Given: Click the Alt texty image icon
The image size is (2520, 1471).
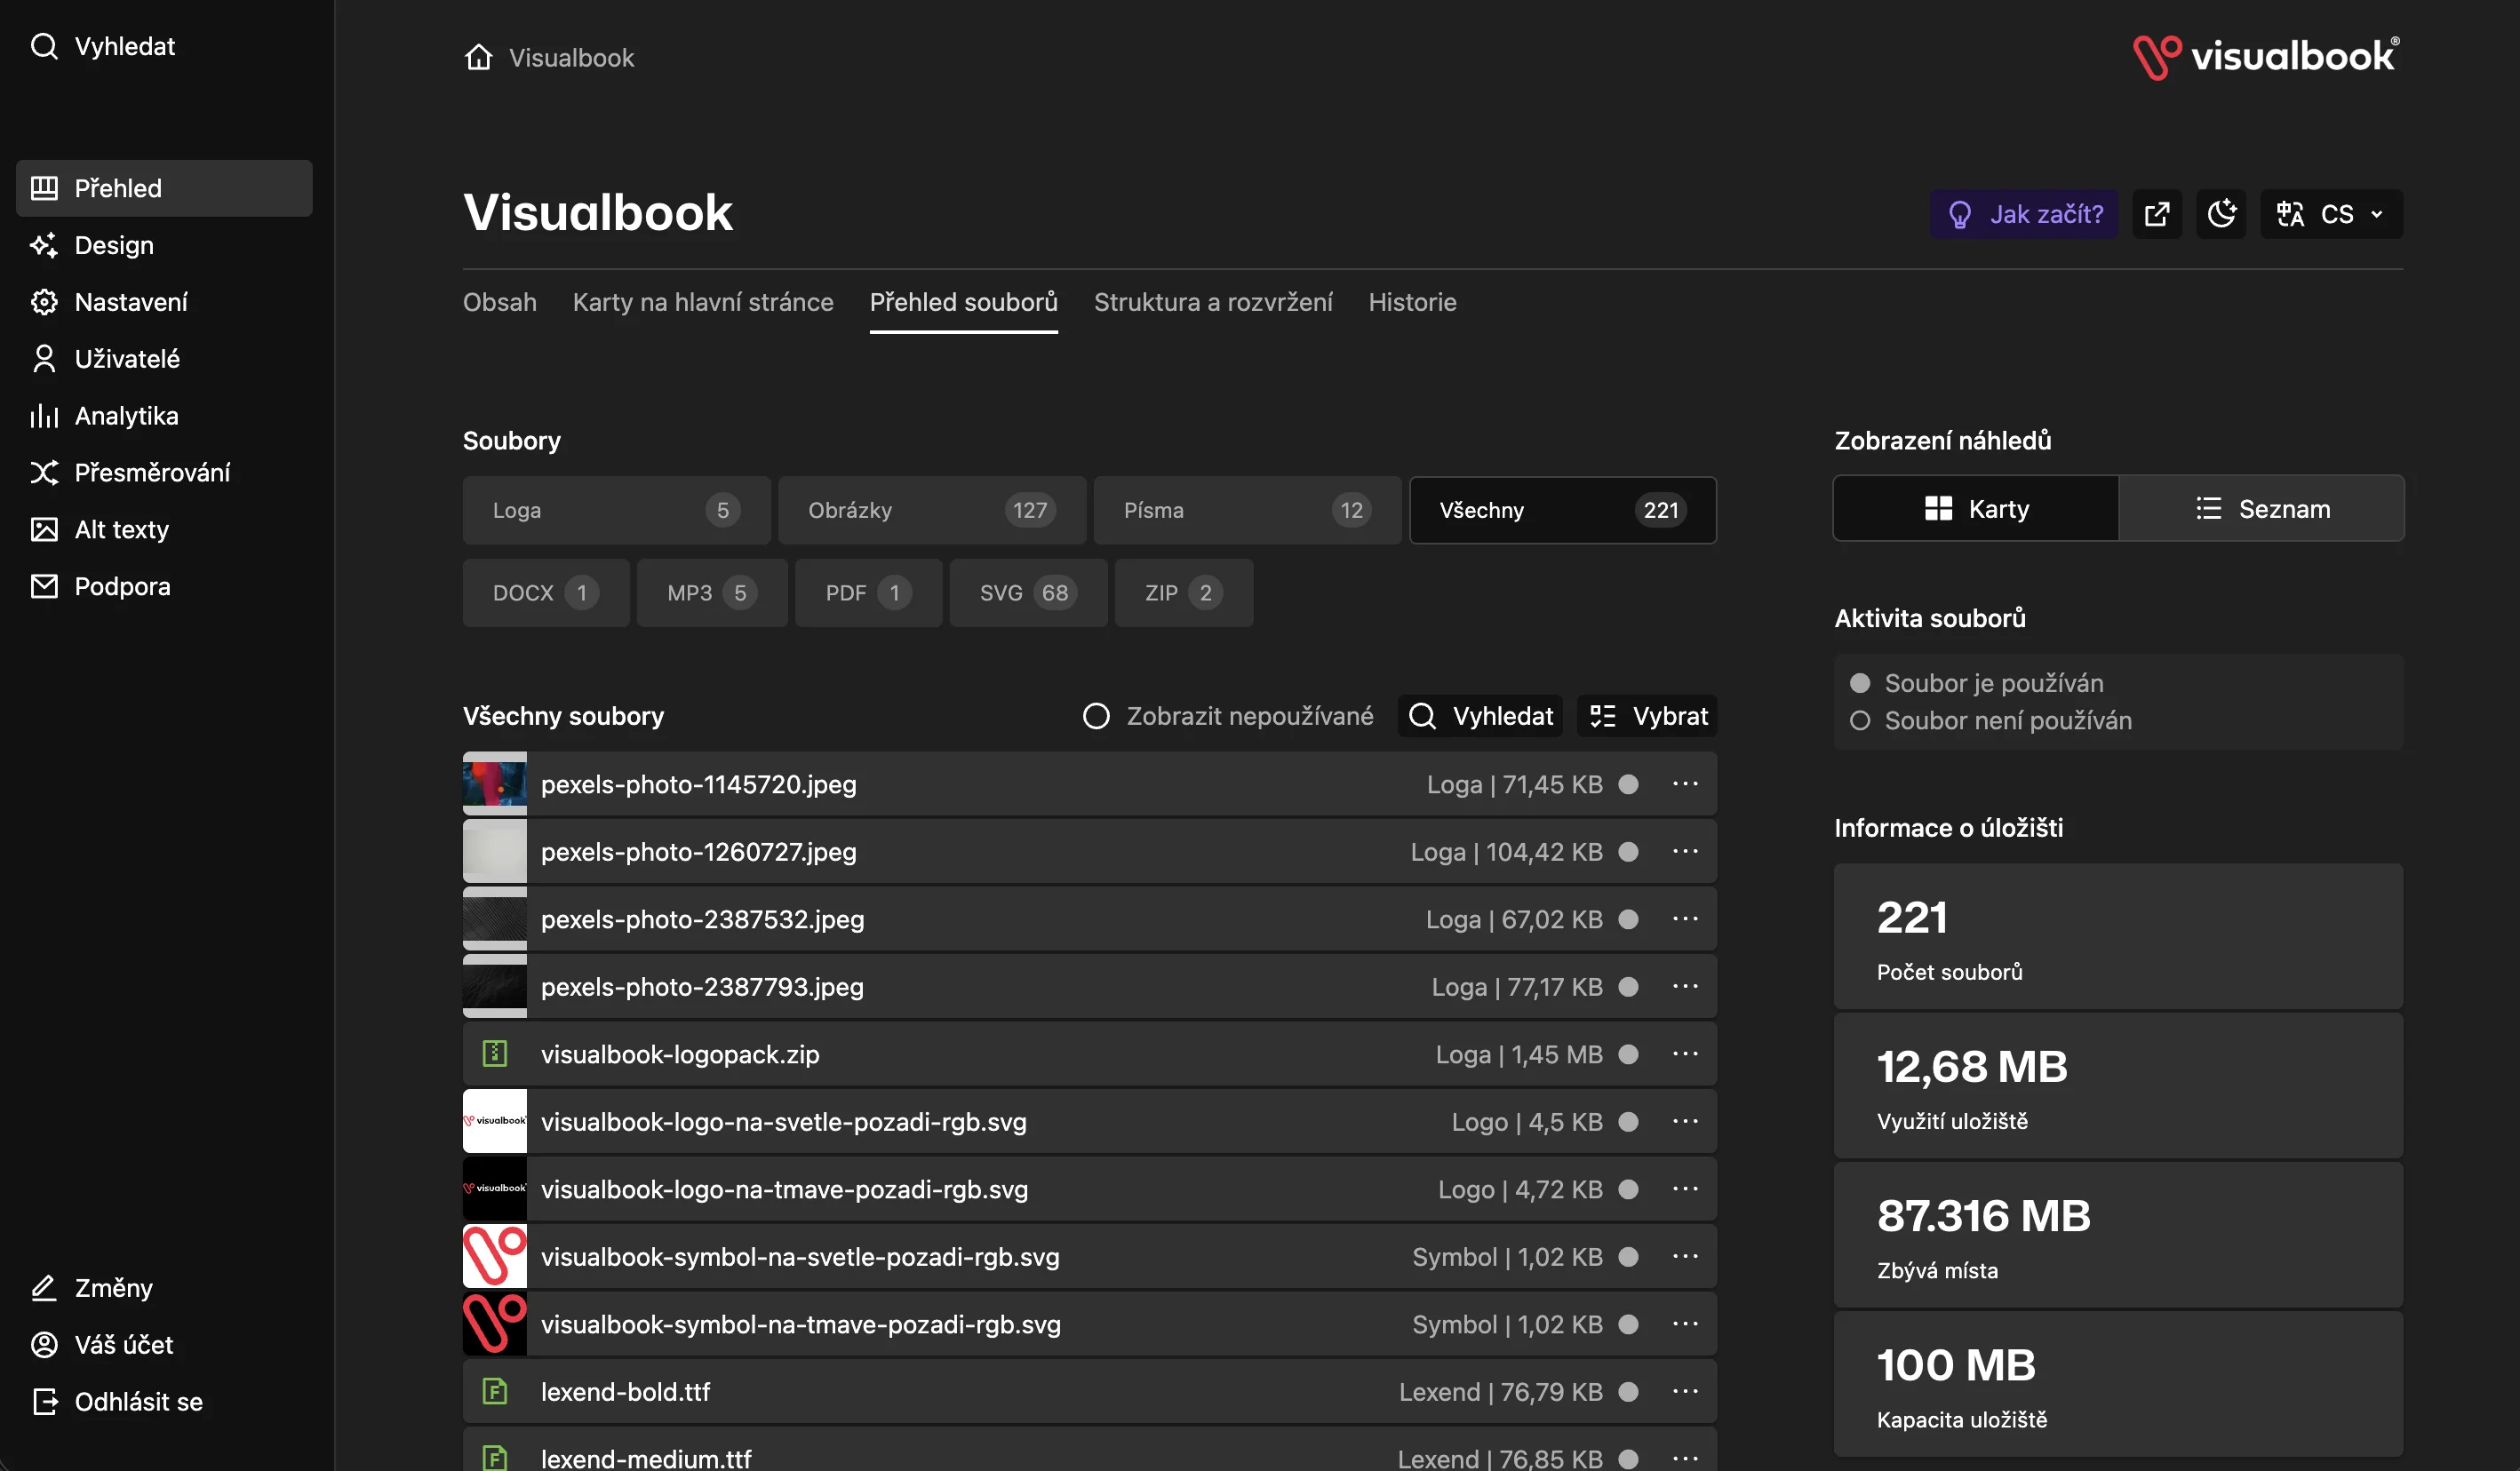Looking at the screenshot, I should tap(44, 529).
